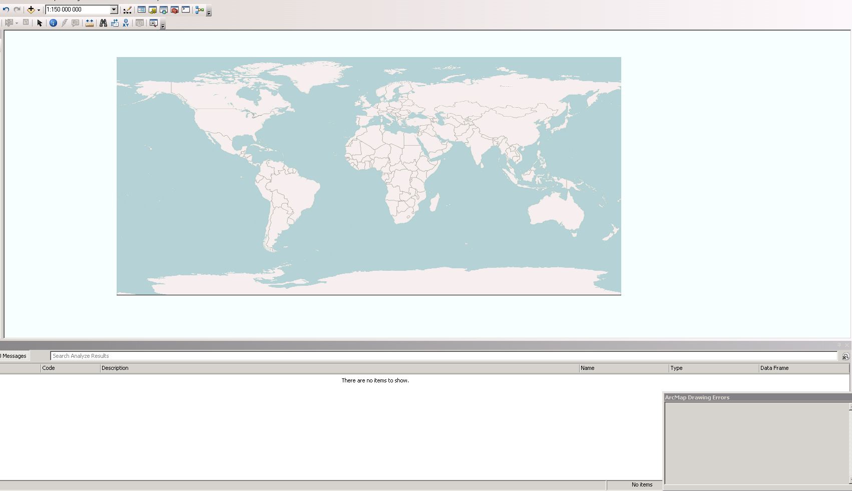Select the black arrow Select Elements tool

pyautogui.click(x=40, y=23)
